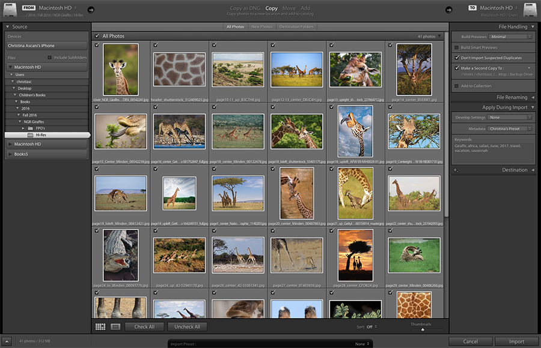Viewport: 541px width, 348px height.
Task: Switch to Destination Folders tab
Action: (296, 26)
